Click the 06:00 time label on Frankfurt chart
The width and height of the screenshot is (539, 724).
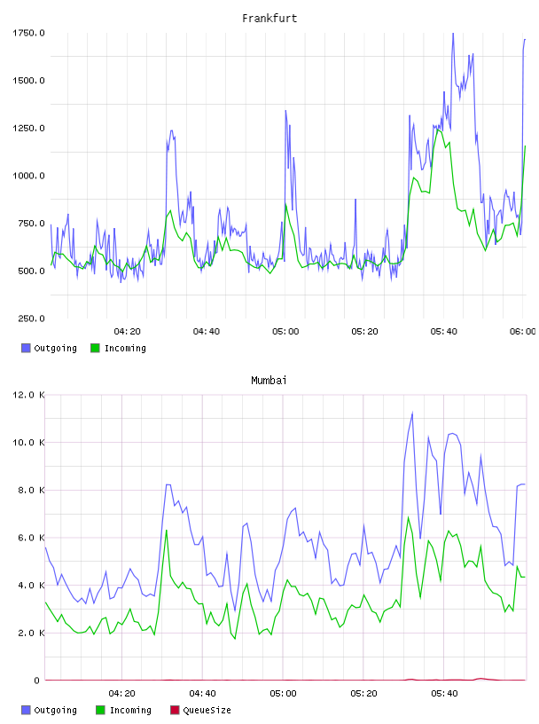pos(523,332)
